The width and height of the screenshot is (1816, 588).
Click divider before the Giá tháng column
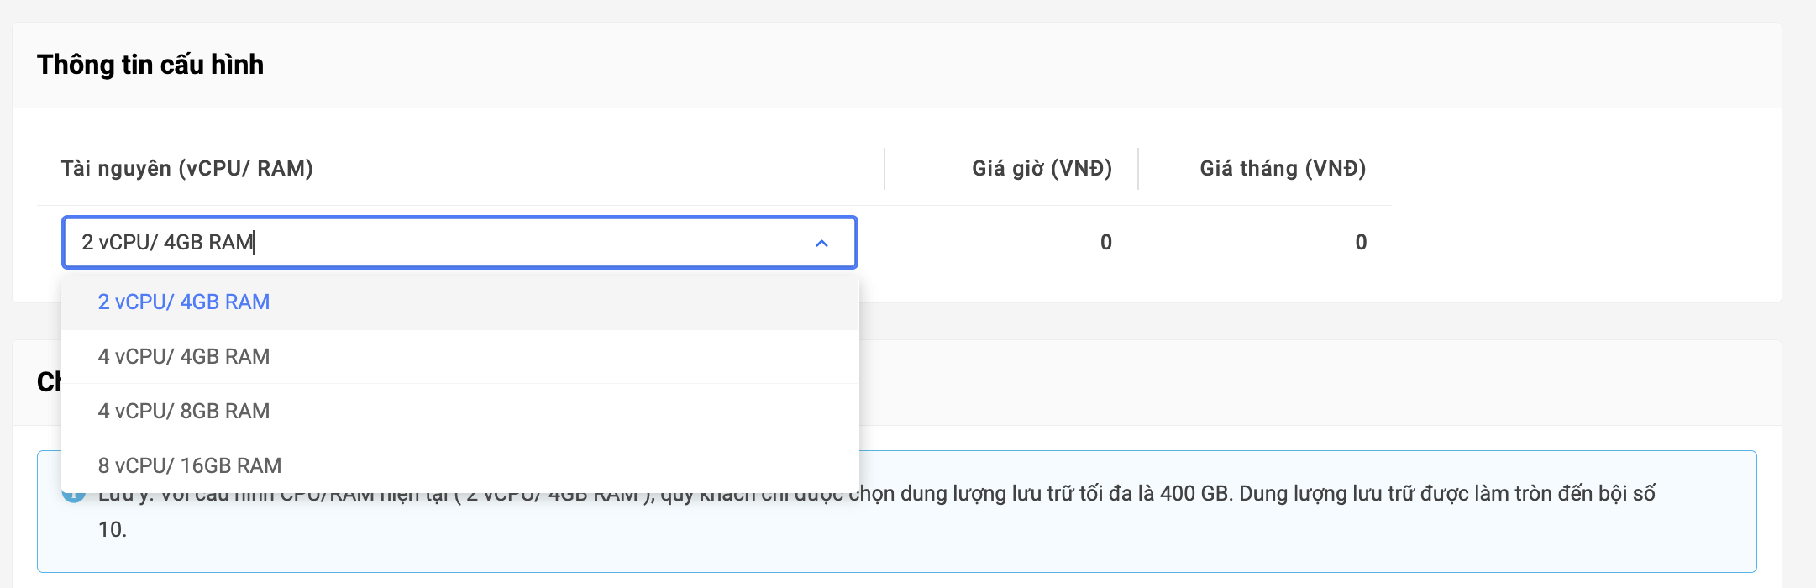click(x=1138, y=169)
